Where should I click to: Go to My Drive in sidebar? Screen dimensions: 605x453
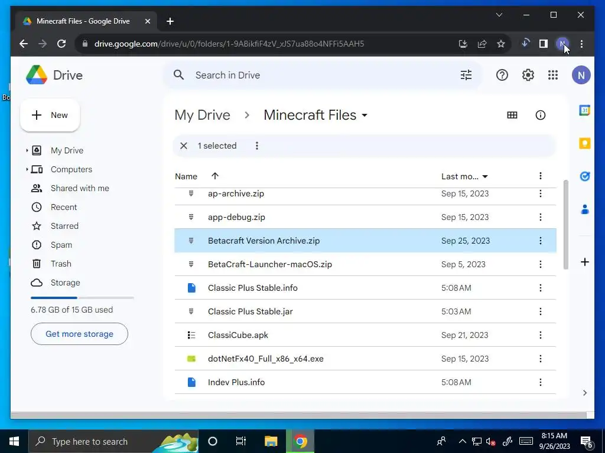(67, 150)
